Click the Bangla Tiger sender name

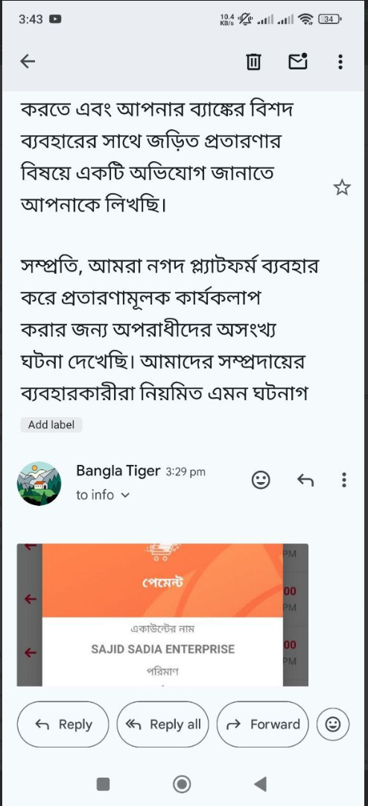coord(118,471)
